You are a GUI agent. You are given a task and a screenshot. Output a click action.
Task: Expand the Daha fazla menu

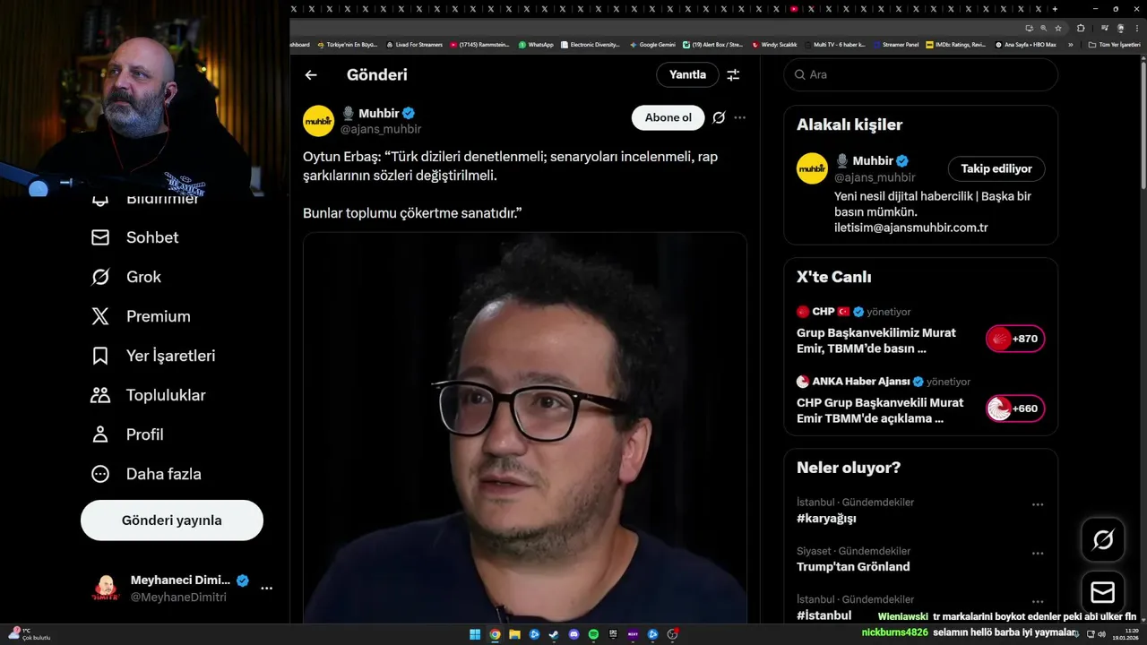[147, 474]
